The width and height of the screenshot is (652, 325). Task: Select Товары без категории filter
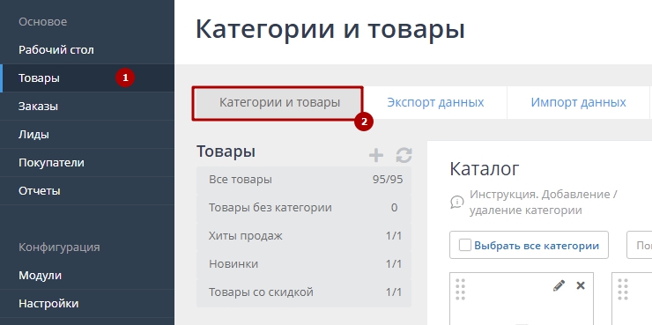point(304,207)
